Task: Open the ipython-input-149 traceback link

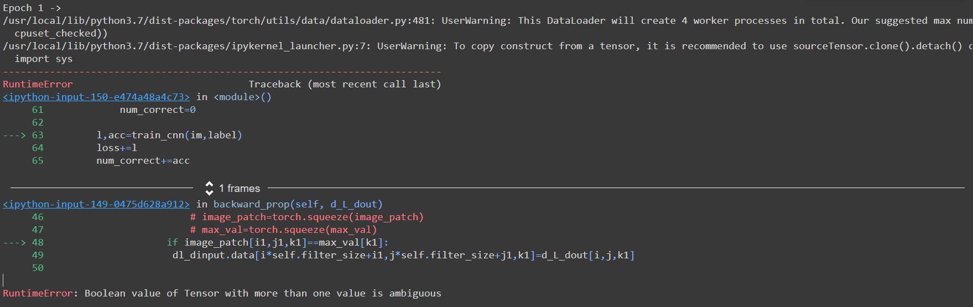Action: tap(96, 204)
